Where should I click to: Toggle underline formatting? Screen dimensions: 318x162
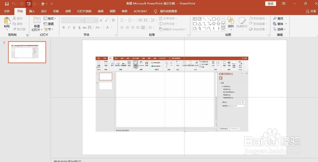pos(74,28)
